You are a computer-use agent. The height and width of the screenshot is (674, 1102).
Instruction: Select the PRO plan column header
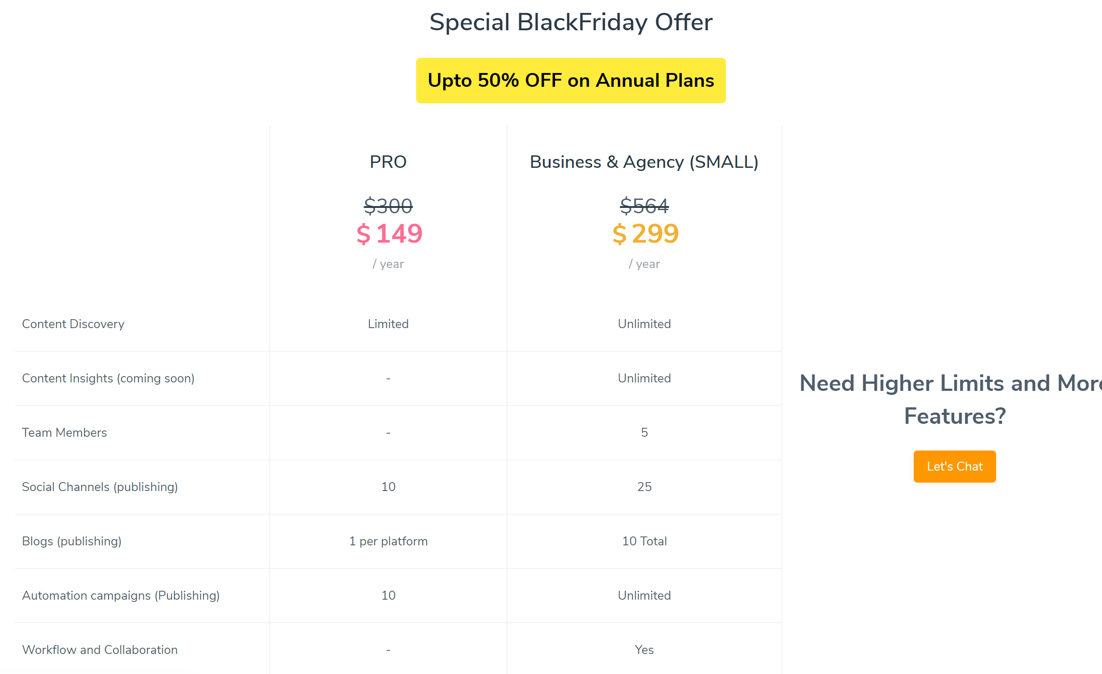coord(387,162)
